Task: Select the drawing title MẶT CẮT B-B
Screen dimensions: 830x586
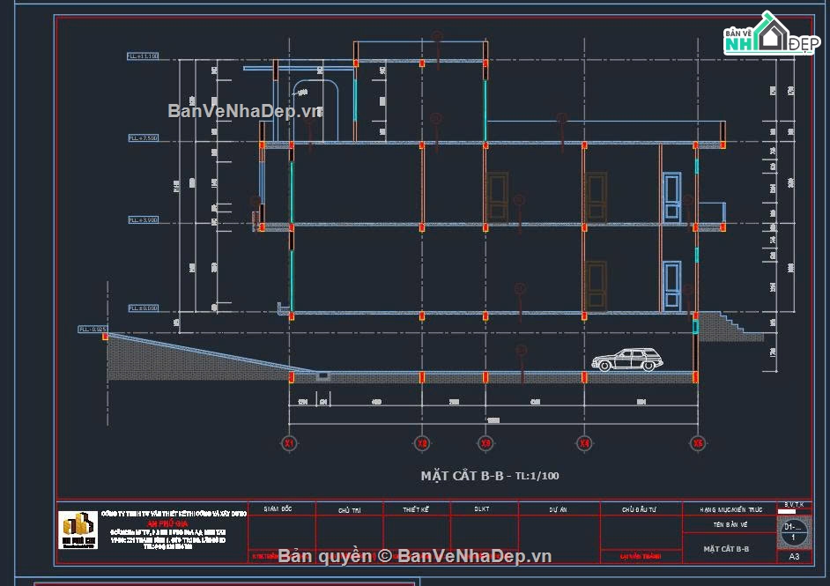Action: (x=462, y=475)
